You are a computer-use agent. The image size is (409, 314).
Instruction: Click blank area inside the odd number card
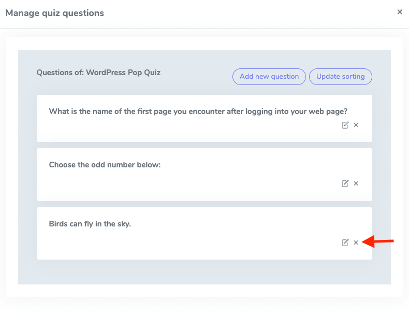point(181,185)
